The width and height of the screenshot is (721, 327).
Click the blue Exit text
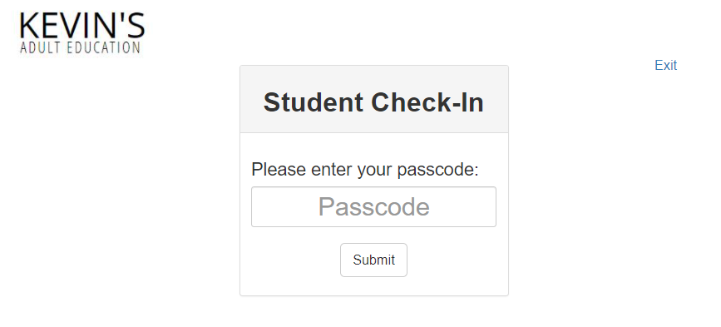coord(665,65)
